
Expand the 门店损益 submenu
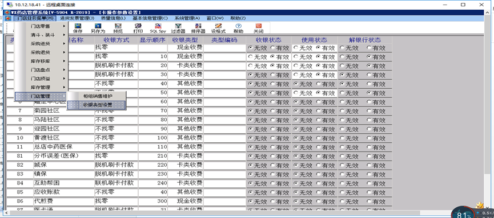point(41,78)
